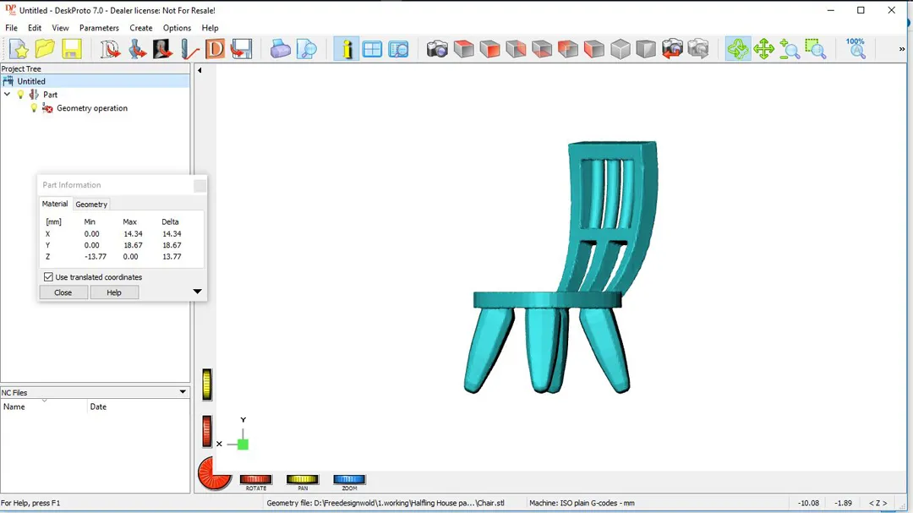The height and width of the screenshot is (513, 913).
Task: Open the Help menu in menu bar
Action: click(x=210, y=28)
